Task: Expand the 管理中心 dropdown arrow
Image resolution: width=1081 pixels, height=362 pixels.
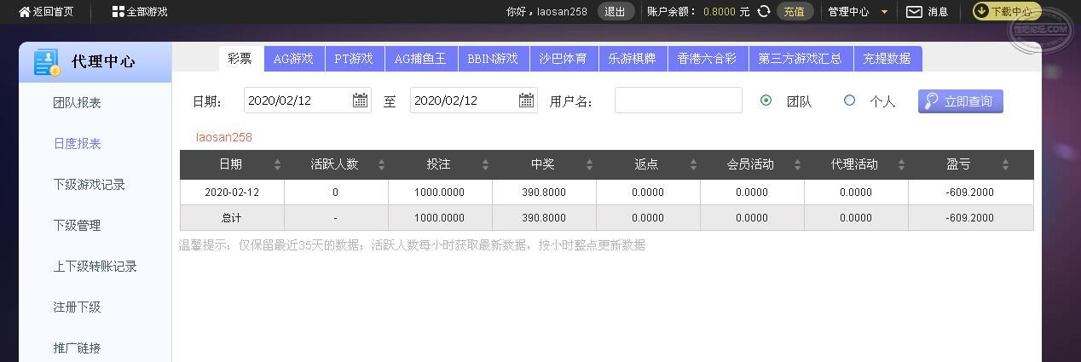Action: point(884,12)
